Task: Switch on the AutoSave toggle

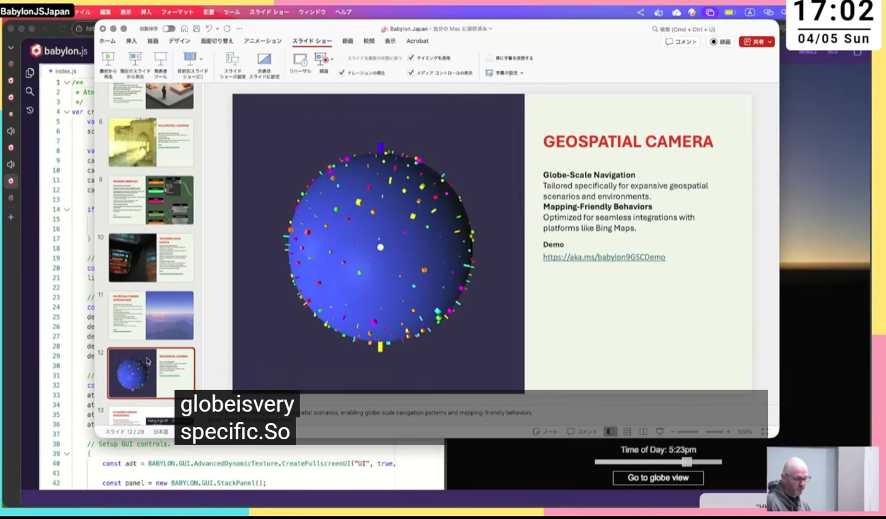Action: (169, 28)
